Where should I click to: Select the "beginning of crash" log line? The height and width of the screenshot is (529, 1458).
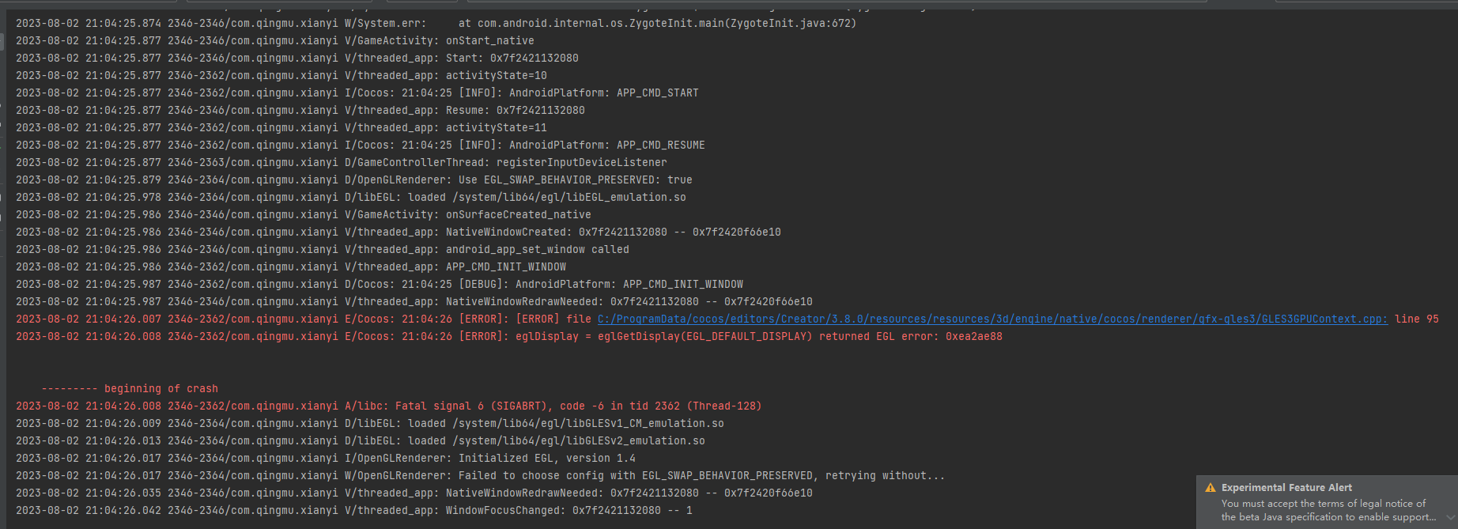click(130, 388)
